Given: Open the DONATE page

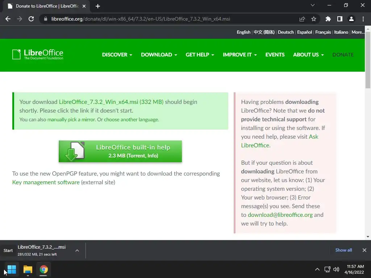Looking at the screenshot, I should [343, 55].
